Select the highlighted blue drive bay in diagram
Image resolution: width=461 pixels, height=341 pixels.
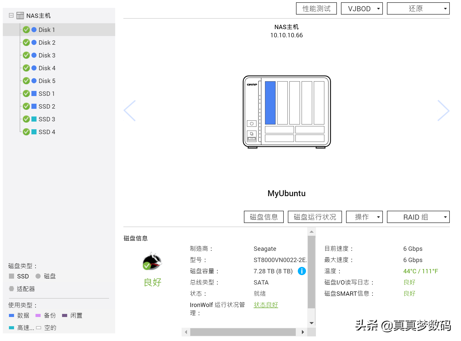270,103
